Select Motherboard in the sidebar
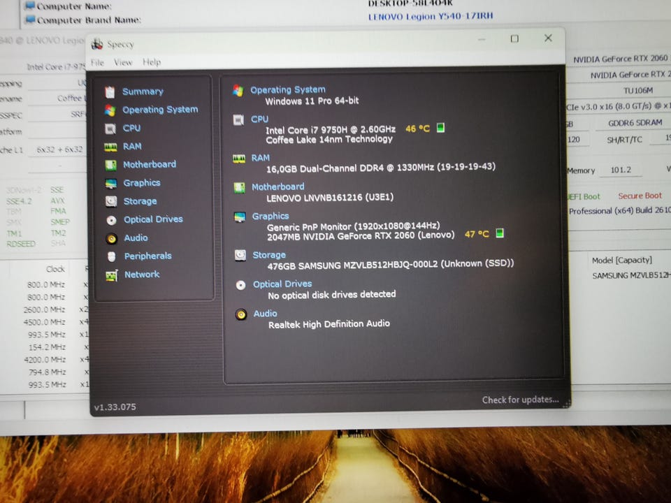Image resolution: width=671 pixels, height=503 pixels. coord(150,164)
